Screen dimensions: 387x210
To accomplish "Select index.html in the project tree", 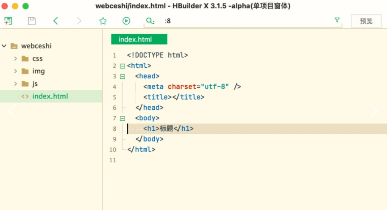I will (x=50, y=96).
